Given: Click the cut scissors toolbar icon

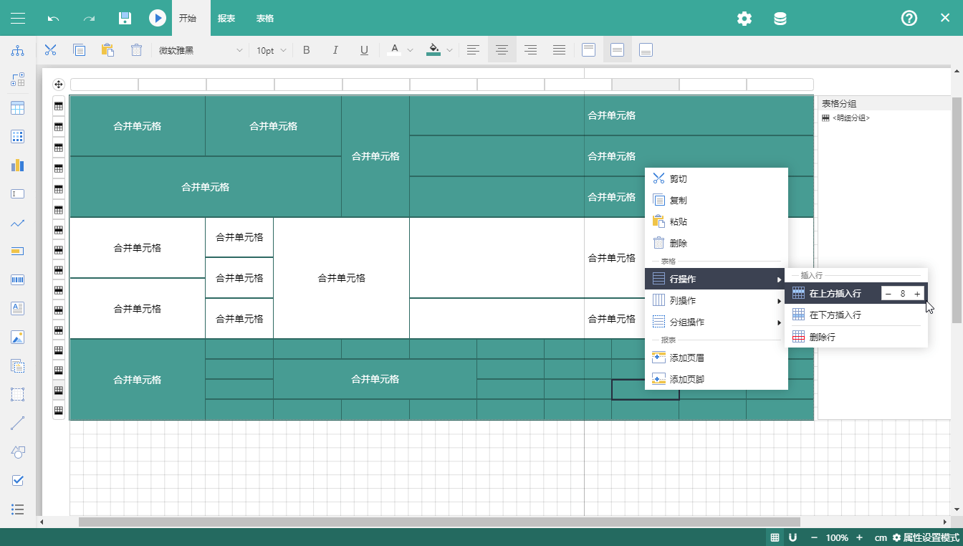Looking at the screenshot, I should point(50,50).
